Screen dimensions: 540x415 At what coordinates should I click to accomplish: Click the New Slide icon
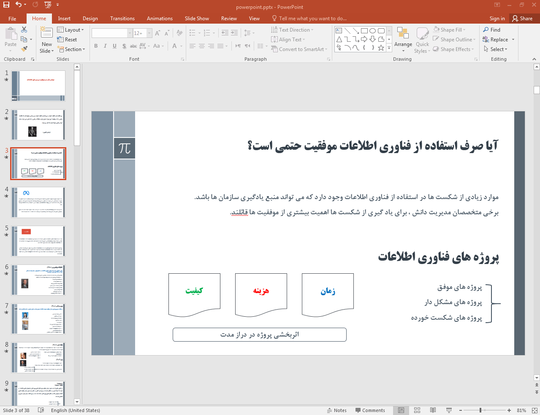[x=46, y=33]
